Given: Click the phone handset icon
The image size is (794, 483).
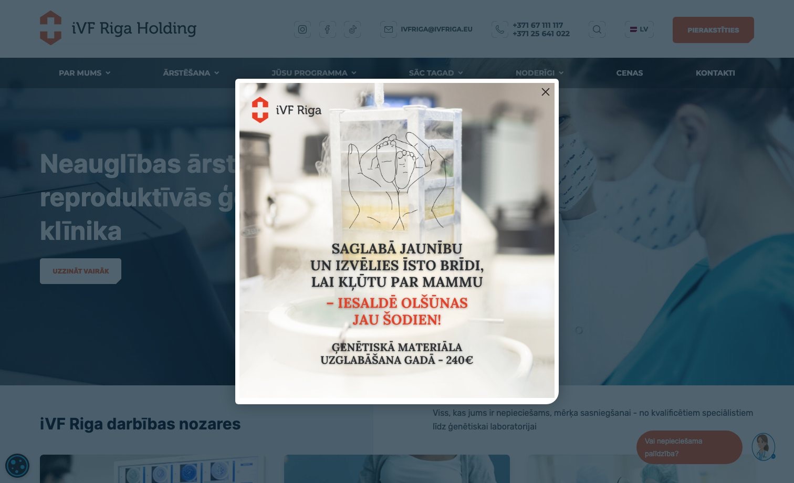Looking at the screenshot, I should tap(499, 29).
